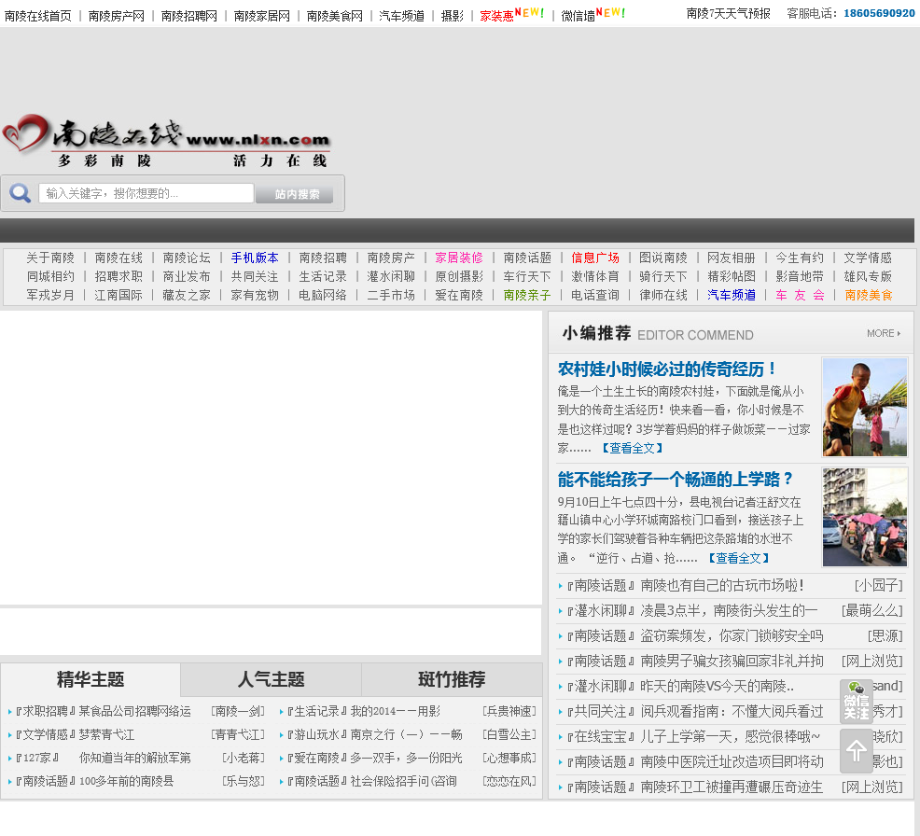
Task: Click 查看全文 under the farm child article
Action: click(632, 448)
